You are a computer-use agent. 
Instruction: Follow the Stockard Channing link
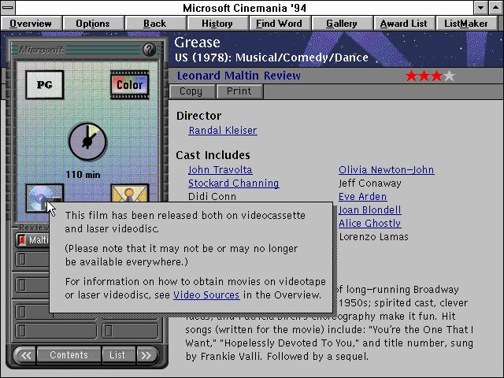pos(233,183)
